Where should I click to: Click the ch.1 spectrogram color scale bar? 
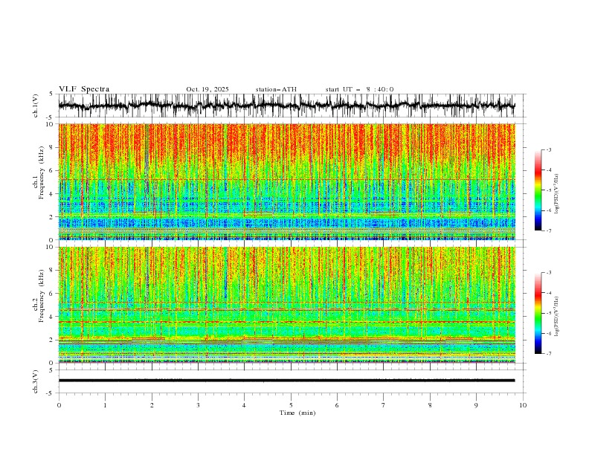538,190
